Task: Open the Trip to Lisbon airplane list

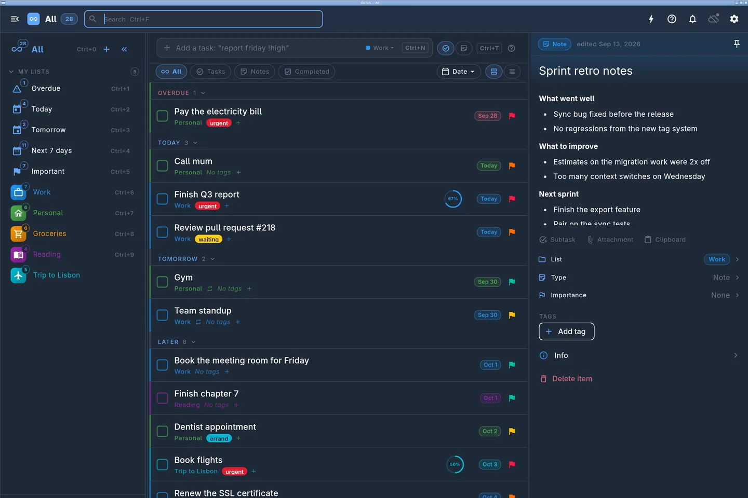Action: [18, 275]
